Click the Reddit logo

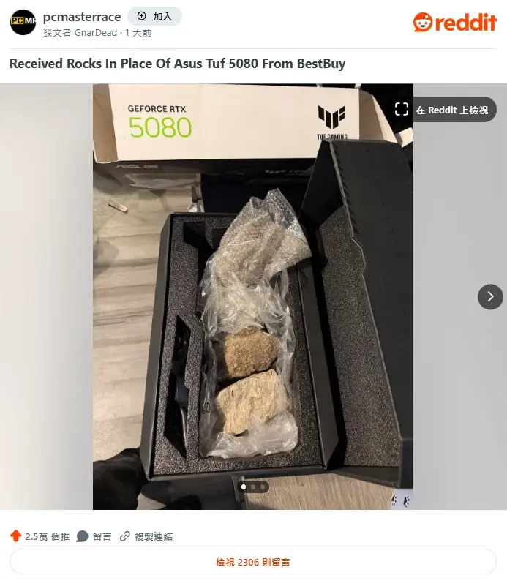coord(455,22)
